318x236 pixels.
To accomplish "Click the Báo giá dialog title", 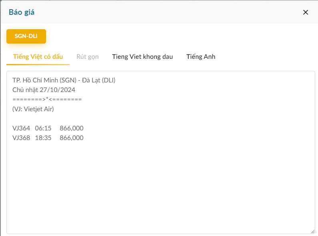I will (x=22, y=12).
